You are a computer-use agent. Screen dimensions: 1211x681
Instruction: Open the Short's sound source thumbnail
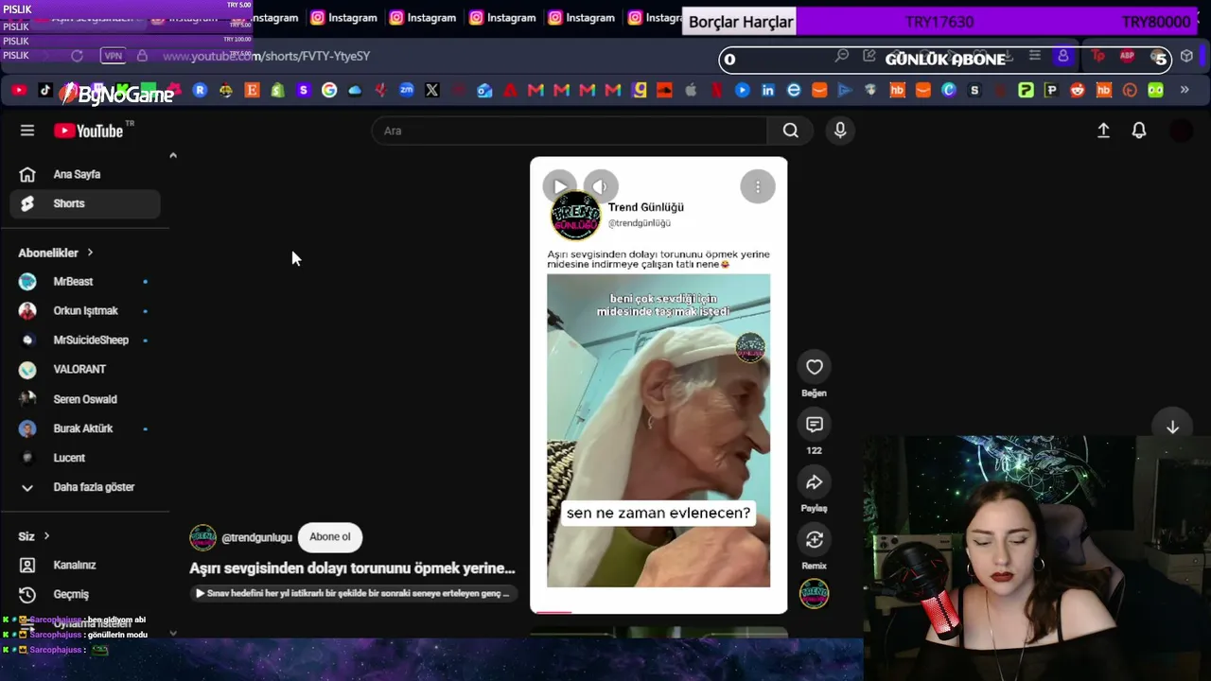[x=815, y=594]
